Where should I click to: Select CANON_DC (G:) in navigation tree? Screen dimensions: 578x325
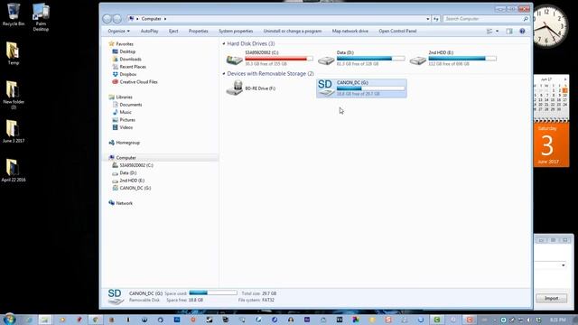click(135, 188)
